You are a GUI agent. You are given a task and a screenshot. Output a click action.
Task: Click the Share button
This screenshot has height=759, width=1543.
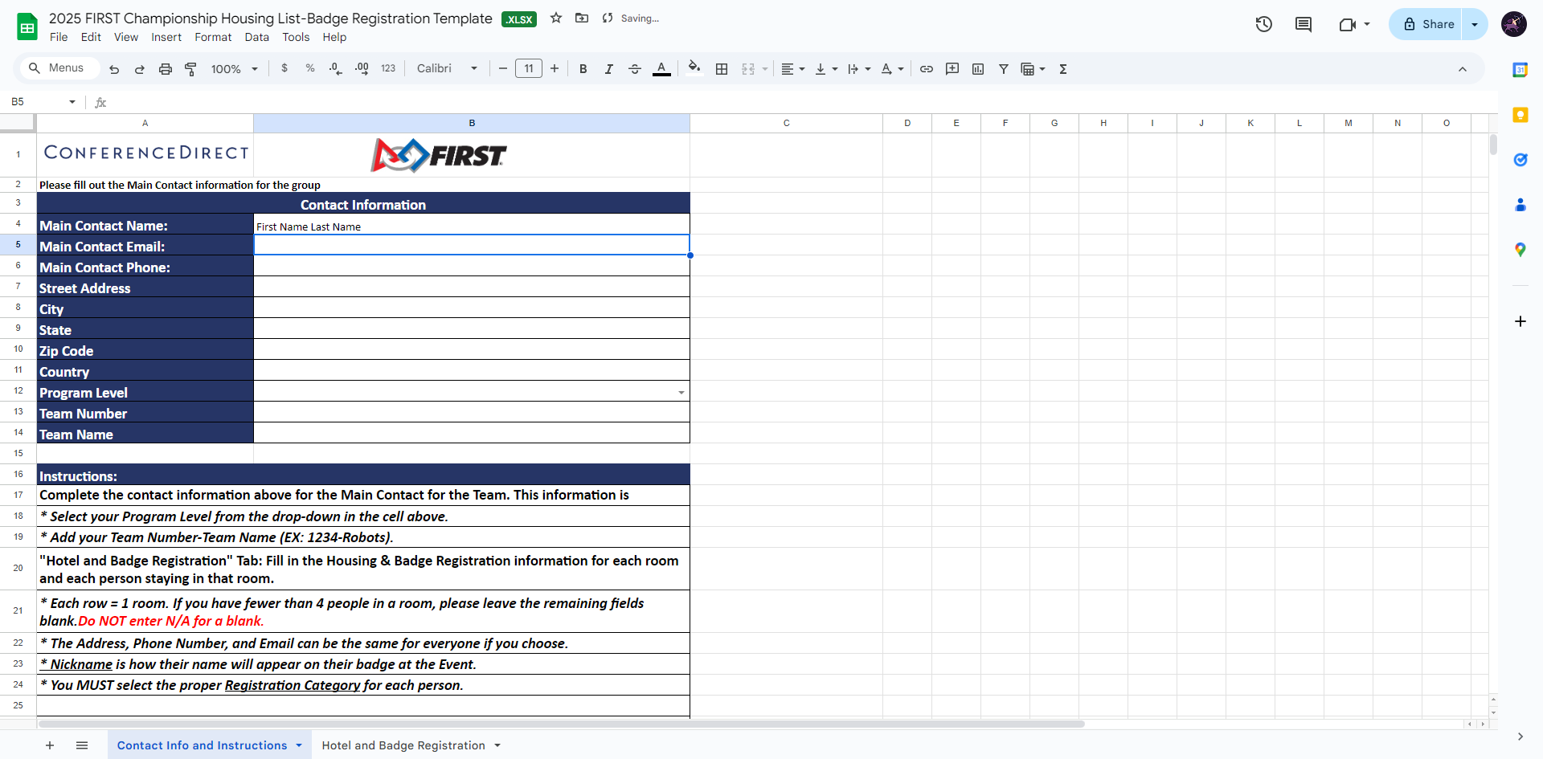1429,24
